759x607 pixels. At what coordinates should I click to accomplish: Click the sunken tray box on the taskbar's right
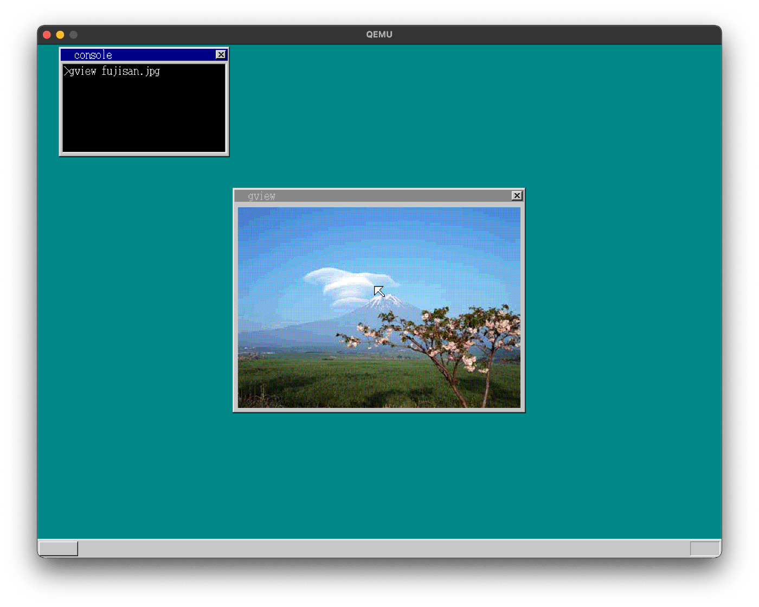coord(705,548)
